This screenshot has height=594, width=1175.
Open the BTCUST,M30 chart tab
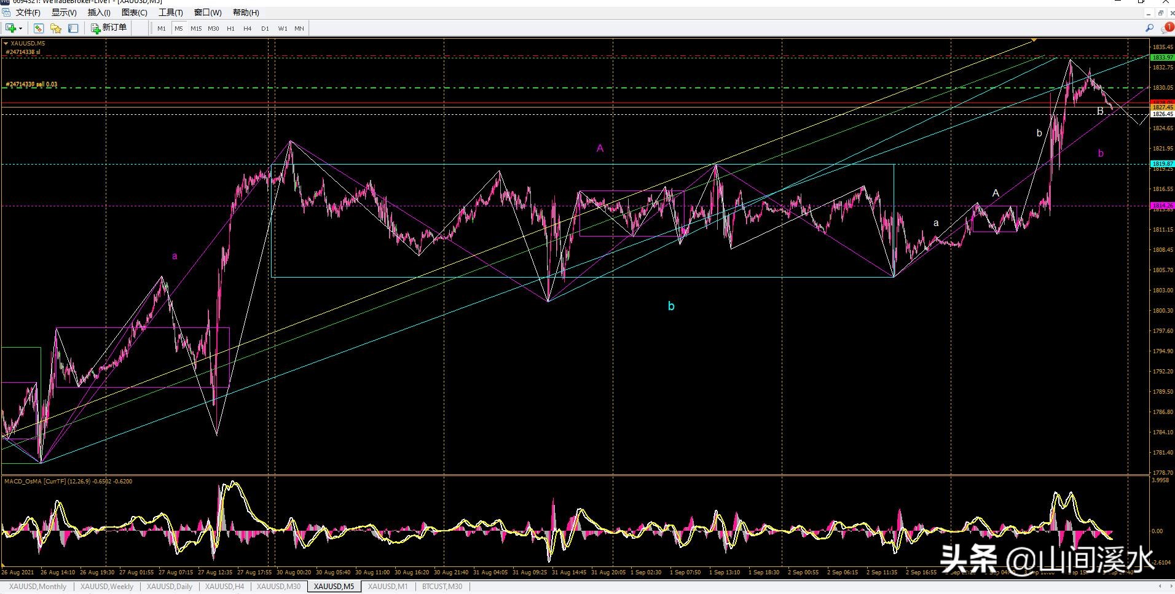click(442, 587)
